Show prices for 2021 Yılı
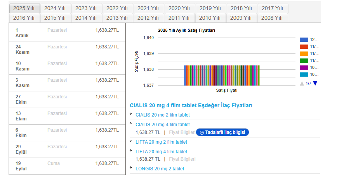 coord(149,8)
